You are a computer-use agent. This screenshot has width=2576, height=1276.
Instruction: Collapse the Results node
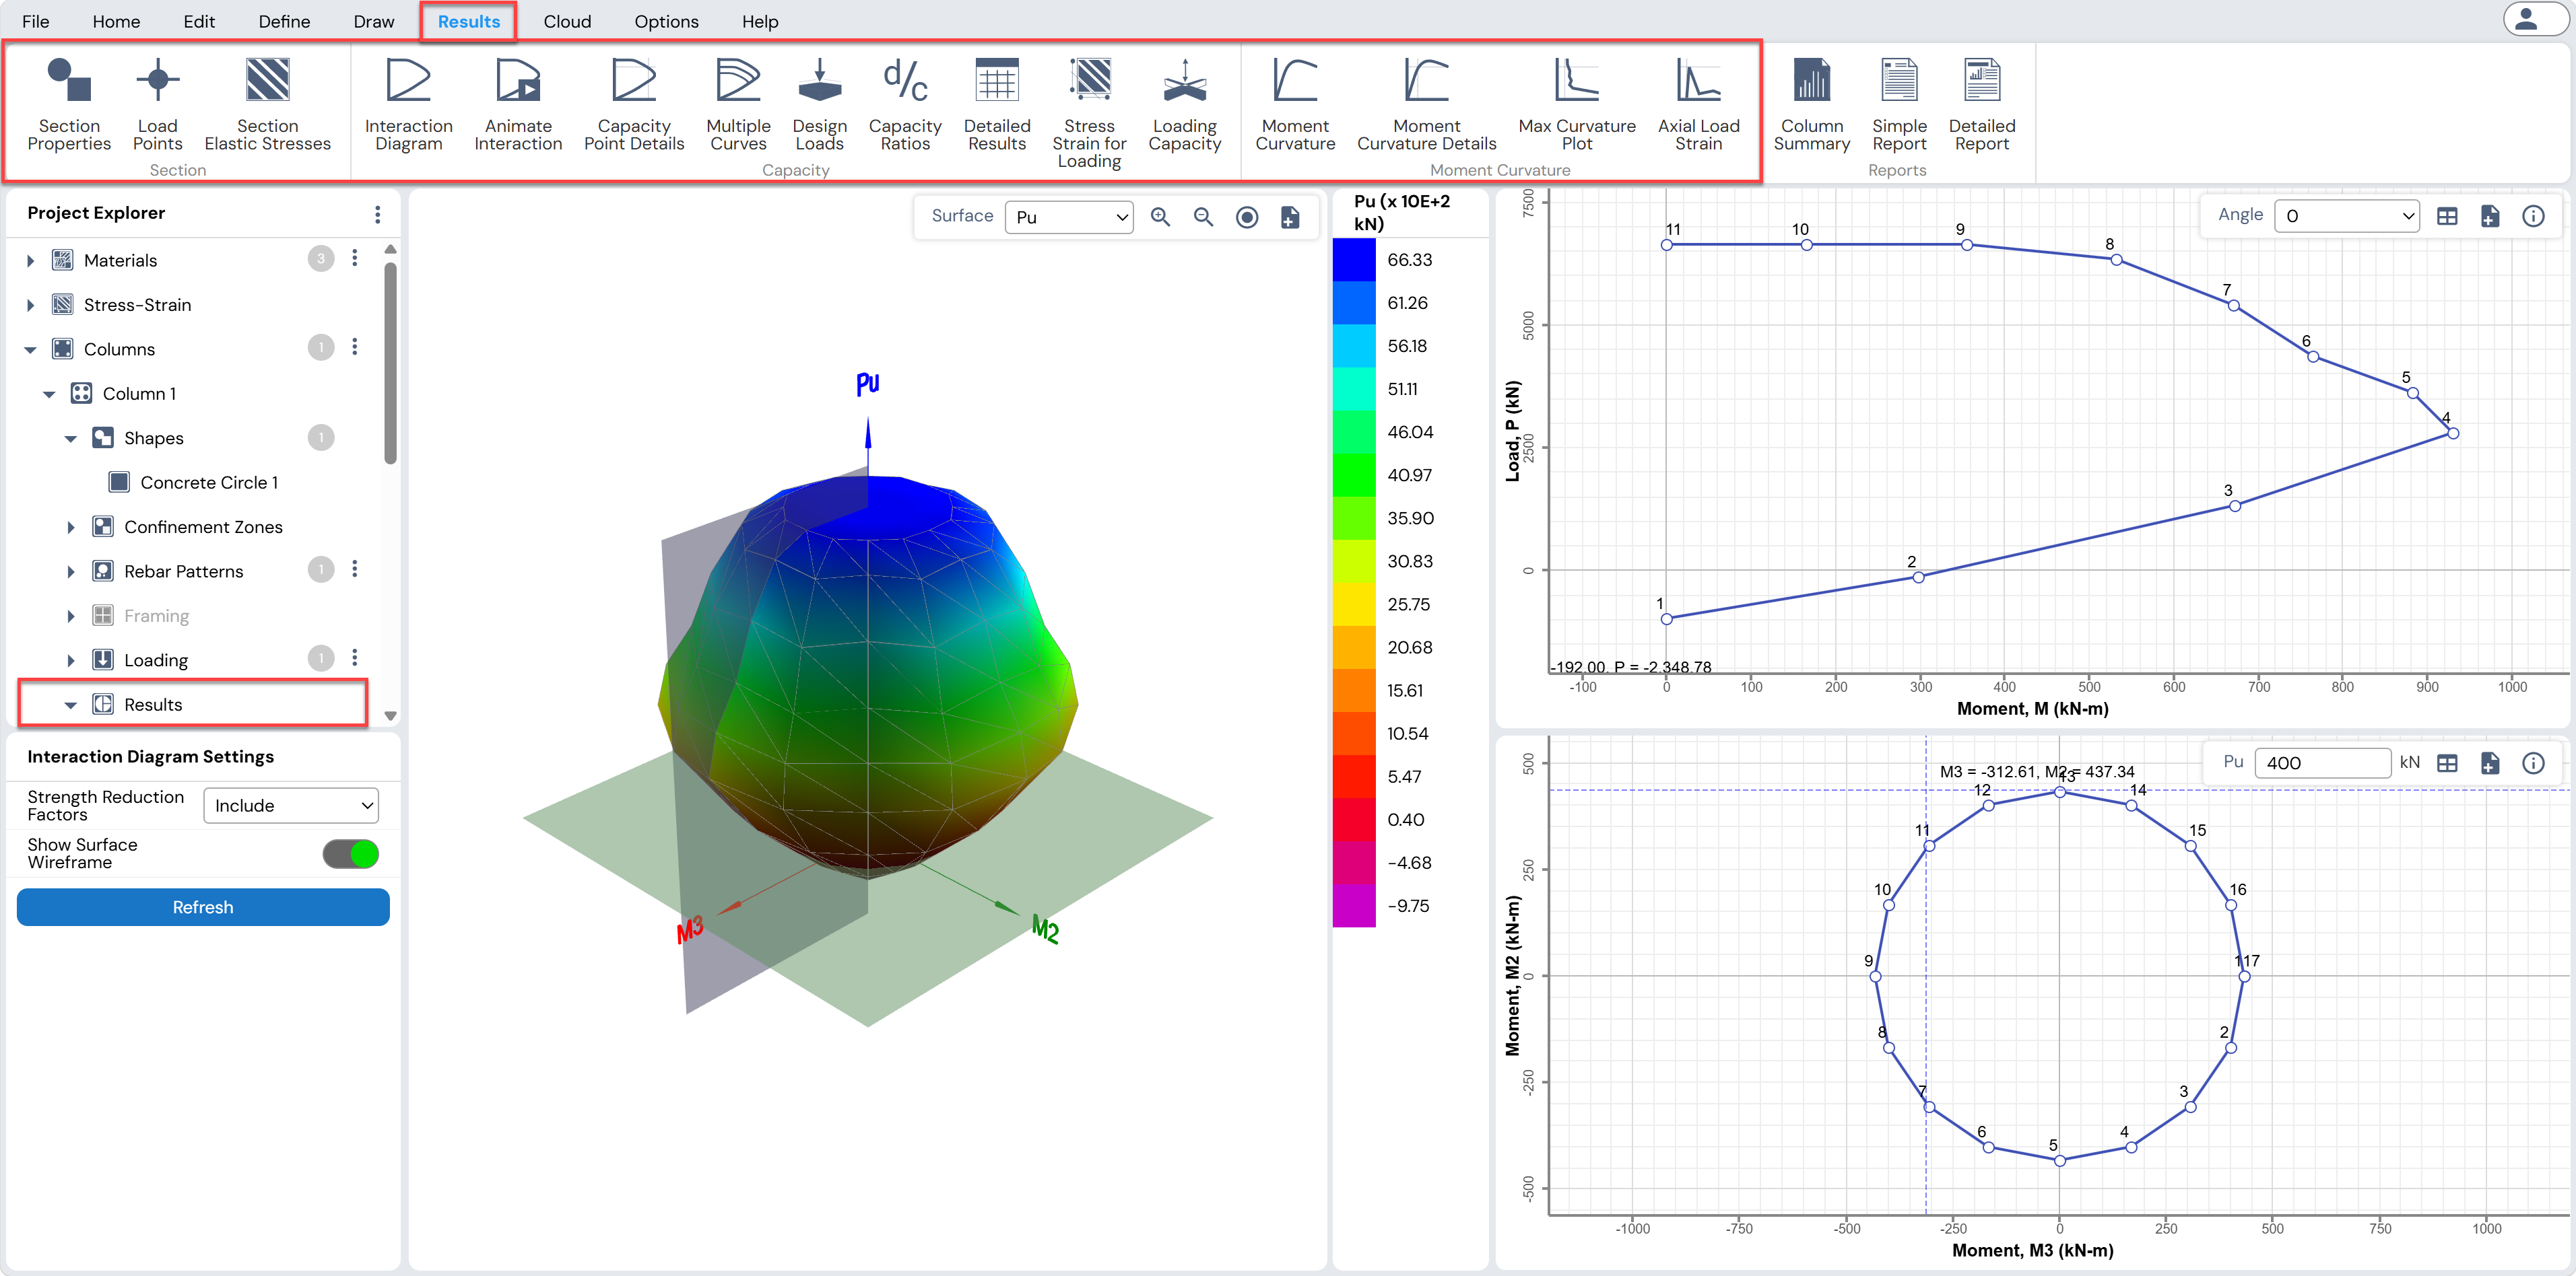click(70, 705)
